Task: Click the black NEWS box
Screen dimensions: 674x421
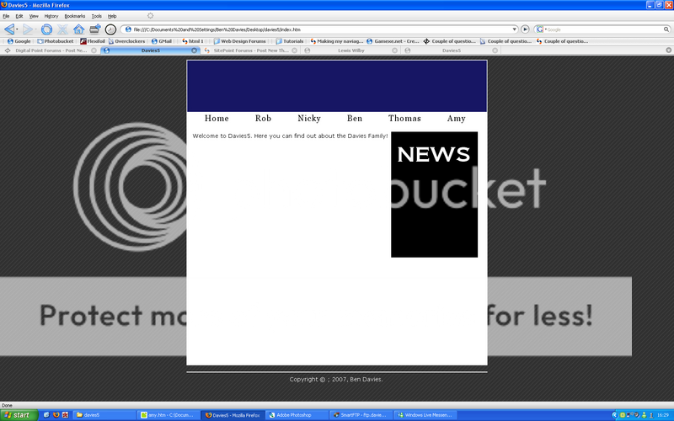Action: 434,195
